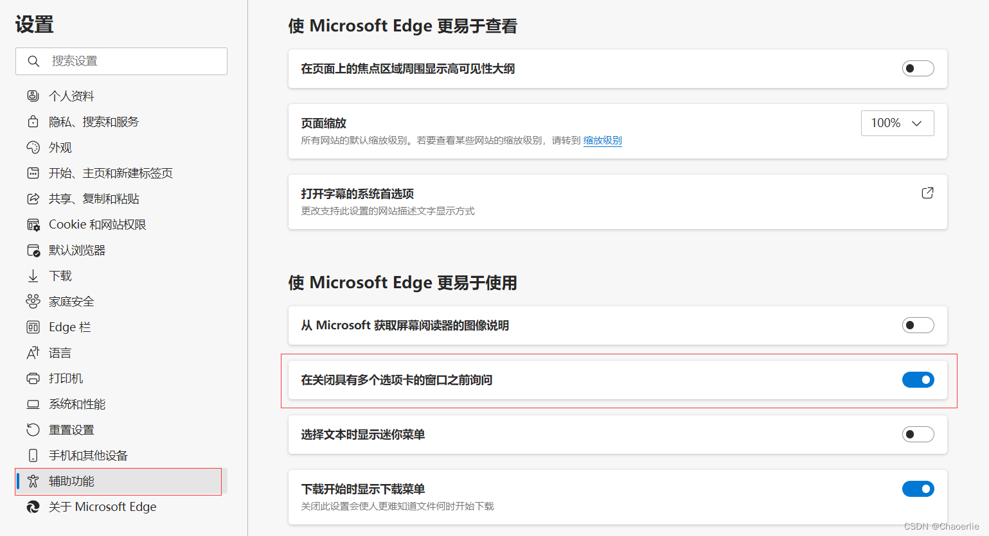
Task: Disable 下载开始时显示下载菜单 switch
Action: click(x=918, y=488)
